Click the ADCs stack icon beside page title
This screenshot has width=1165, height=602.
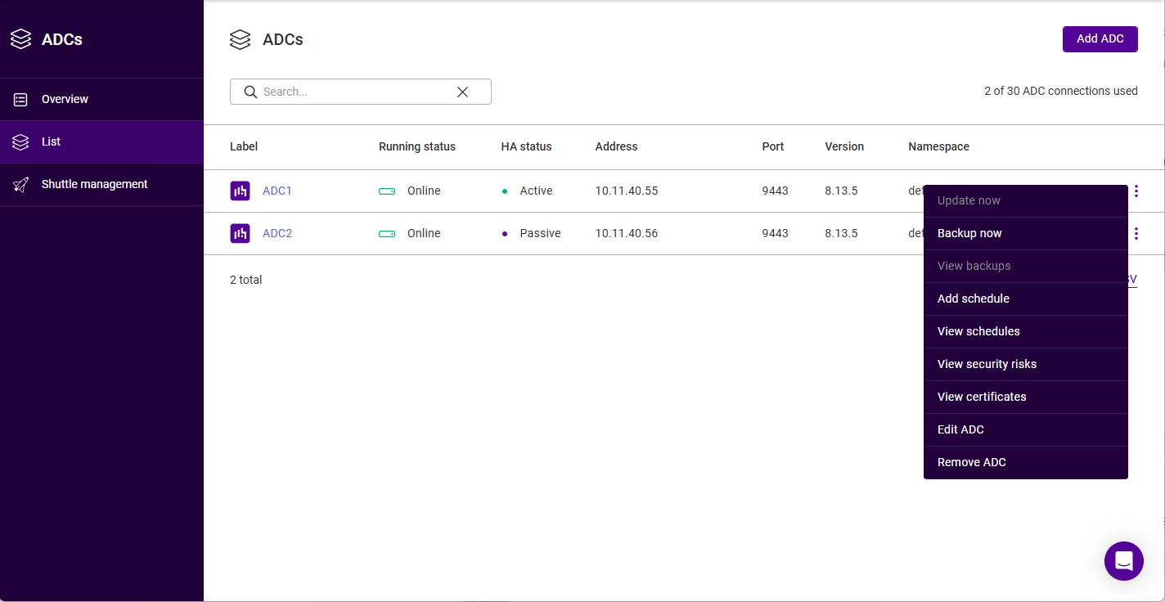point(240,39)
